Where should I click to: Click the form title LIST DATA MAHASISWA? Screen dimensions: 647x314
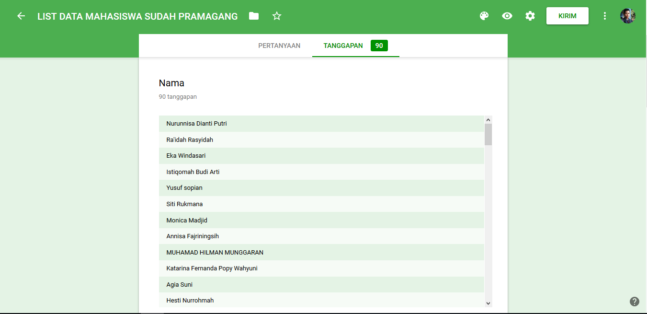137,16
